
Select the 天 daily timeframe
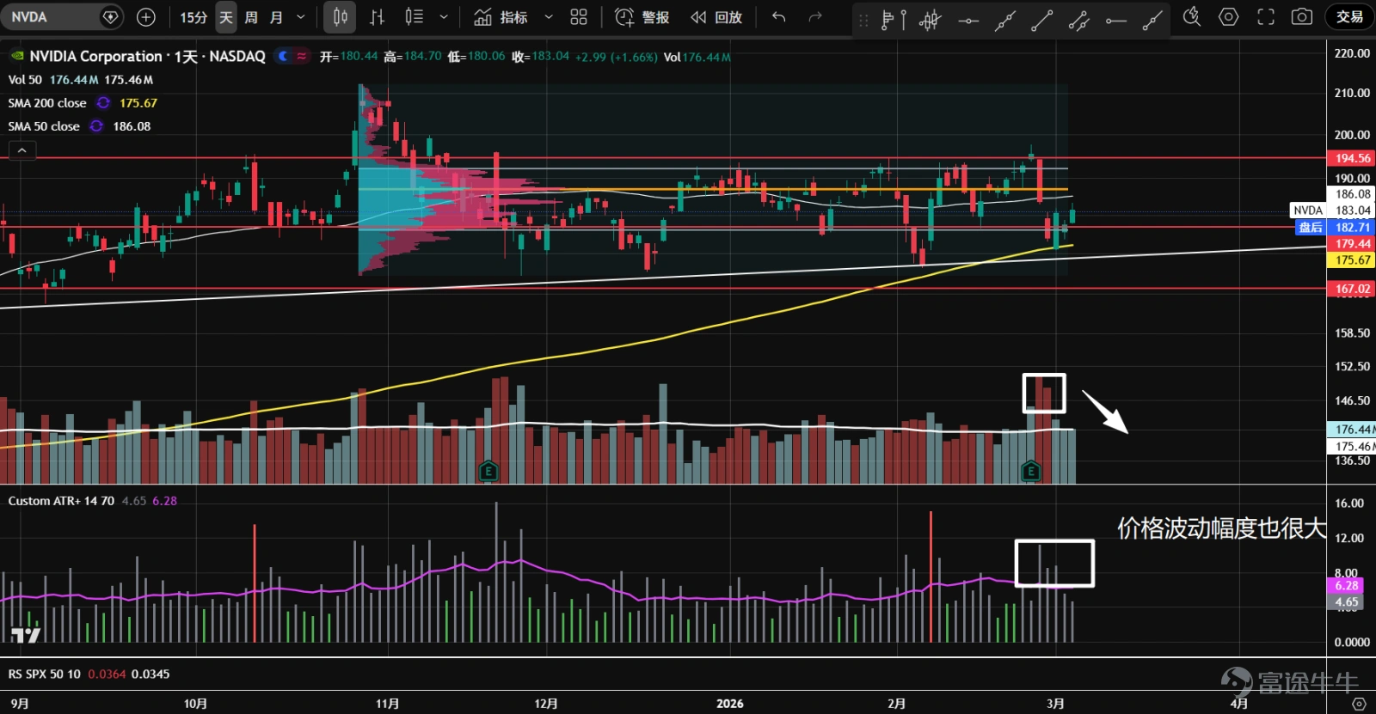tap(226, 17)
